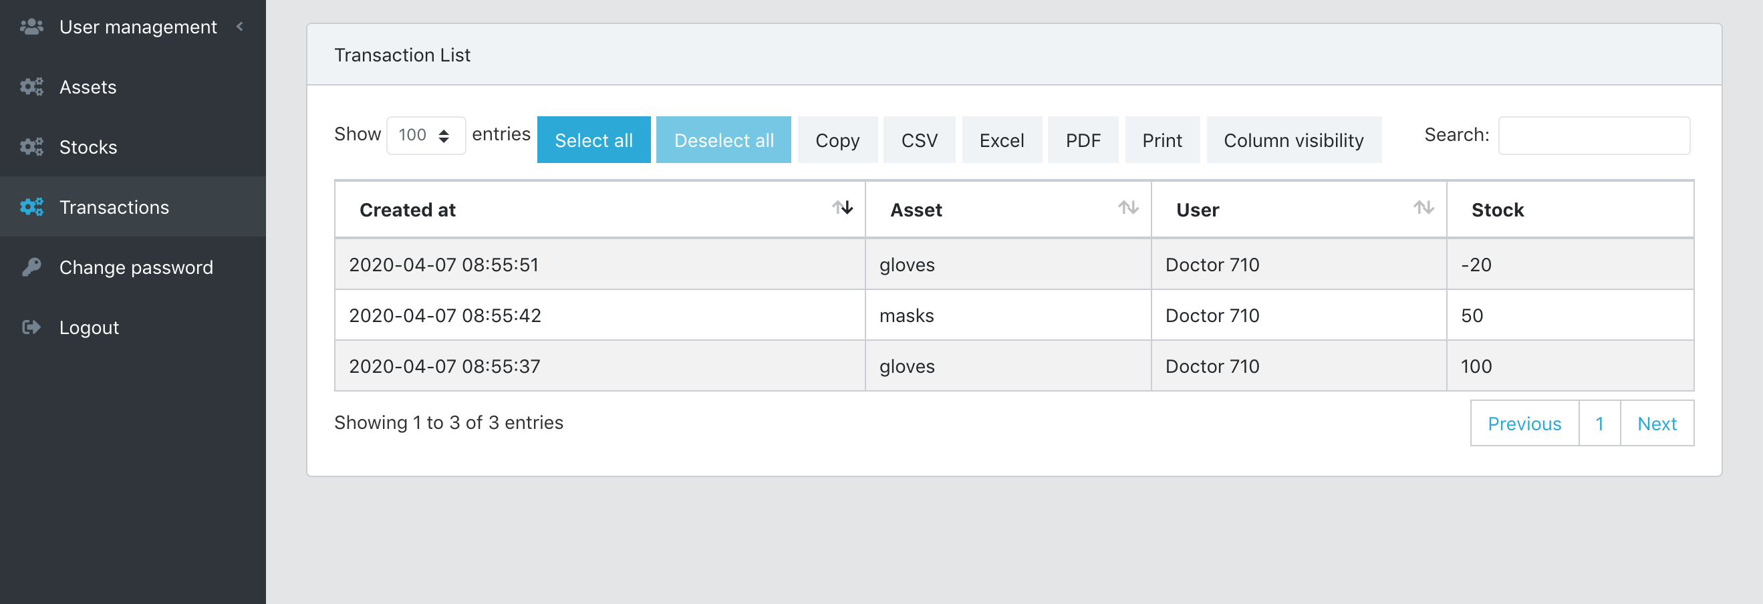
Task: Choose Logout from the sidebar
Action: 133,327
